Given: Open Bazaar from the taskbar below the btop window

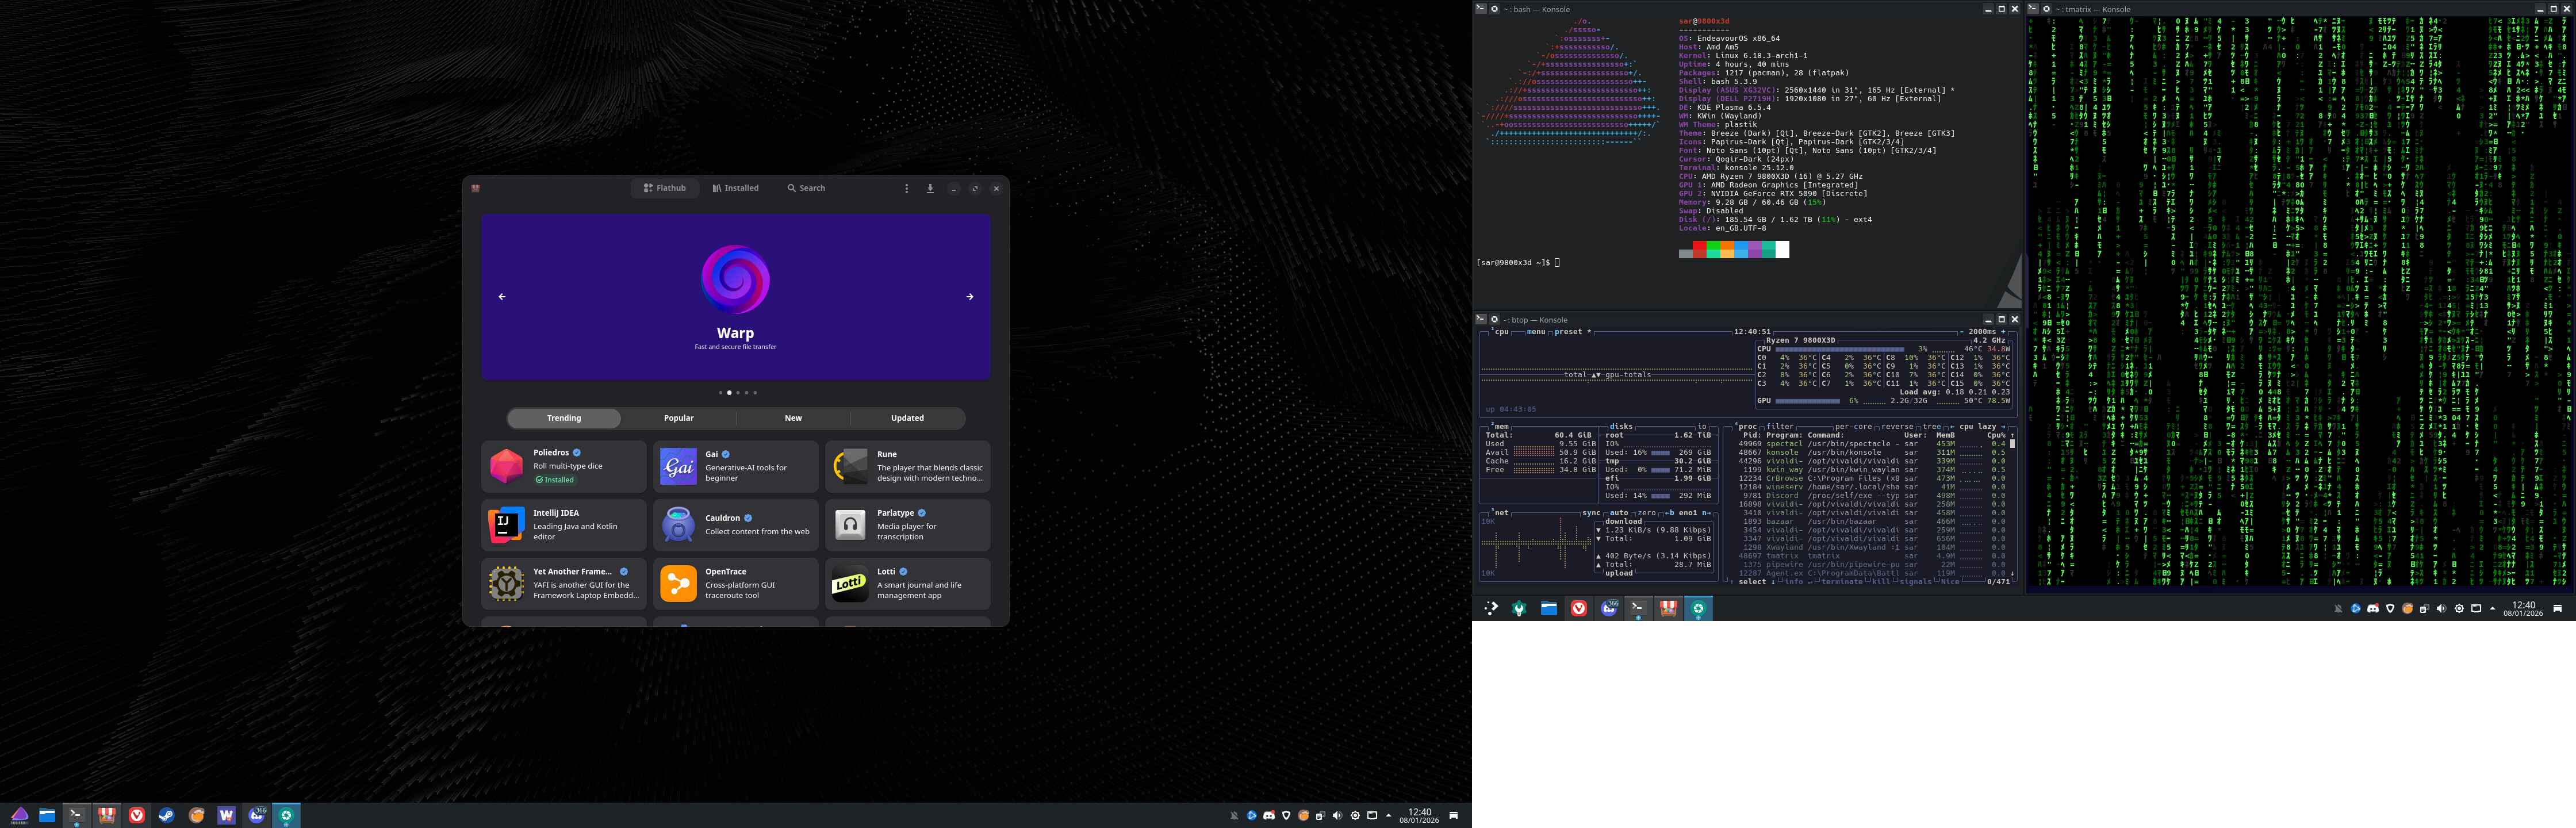Looking at the screenshot, I should coord(1668,608).
